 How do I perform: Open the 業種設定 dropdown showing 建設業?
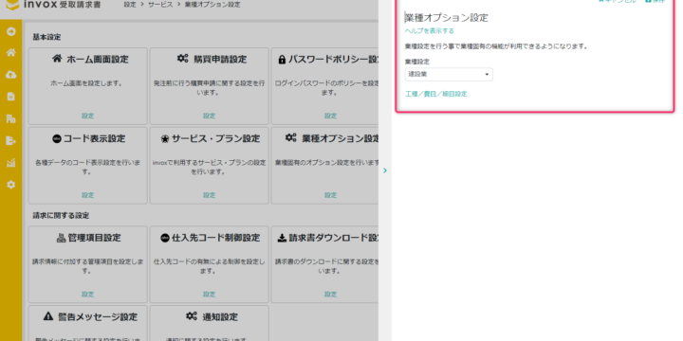pos(449,75)
